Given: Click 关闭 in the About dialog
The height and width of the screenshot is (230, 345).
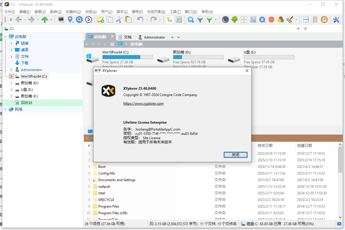Looking at the screenshot, I should (235, 155).
